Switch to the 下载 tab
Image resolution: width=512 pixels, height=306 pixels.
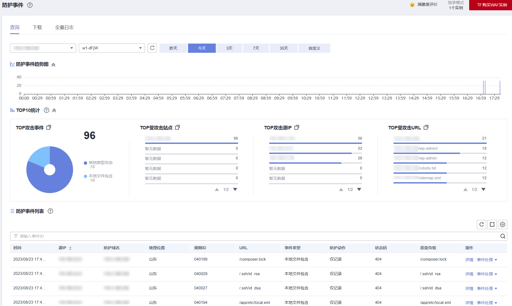click(37, 27)
